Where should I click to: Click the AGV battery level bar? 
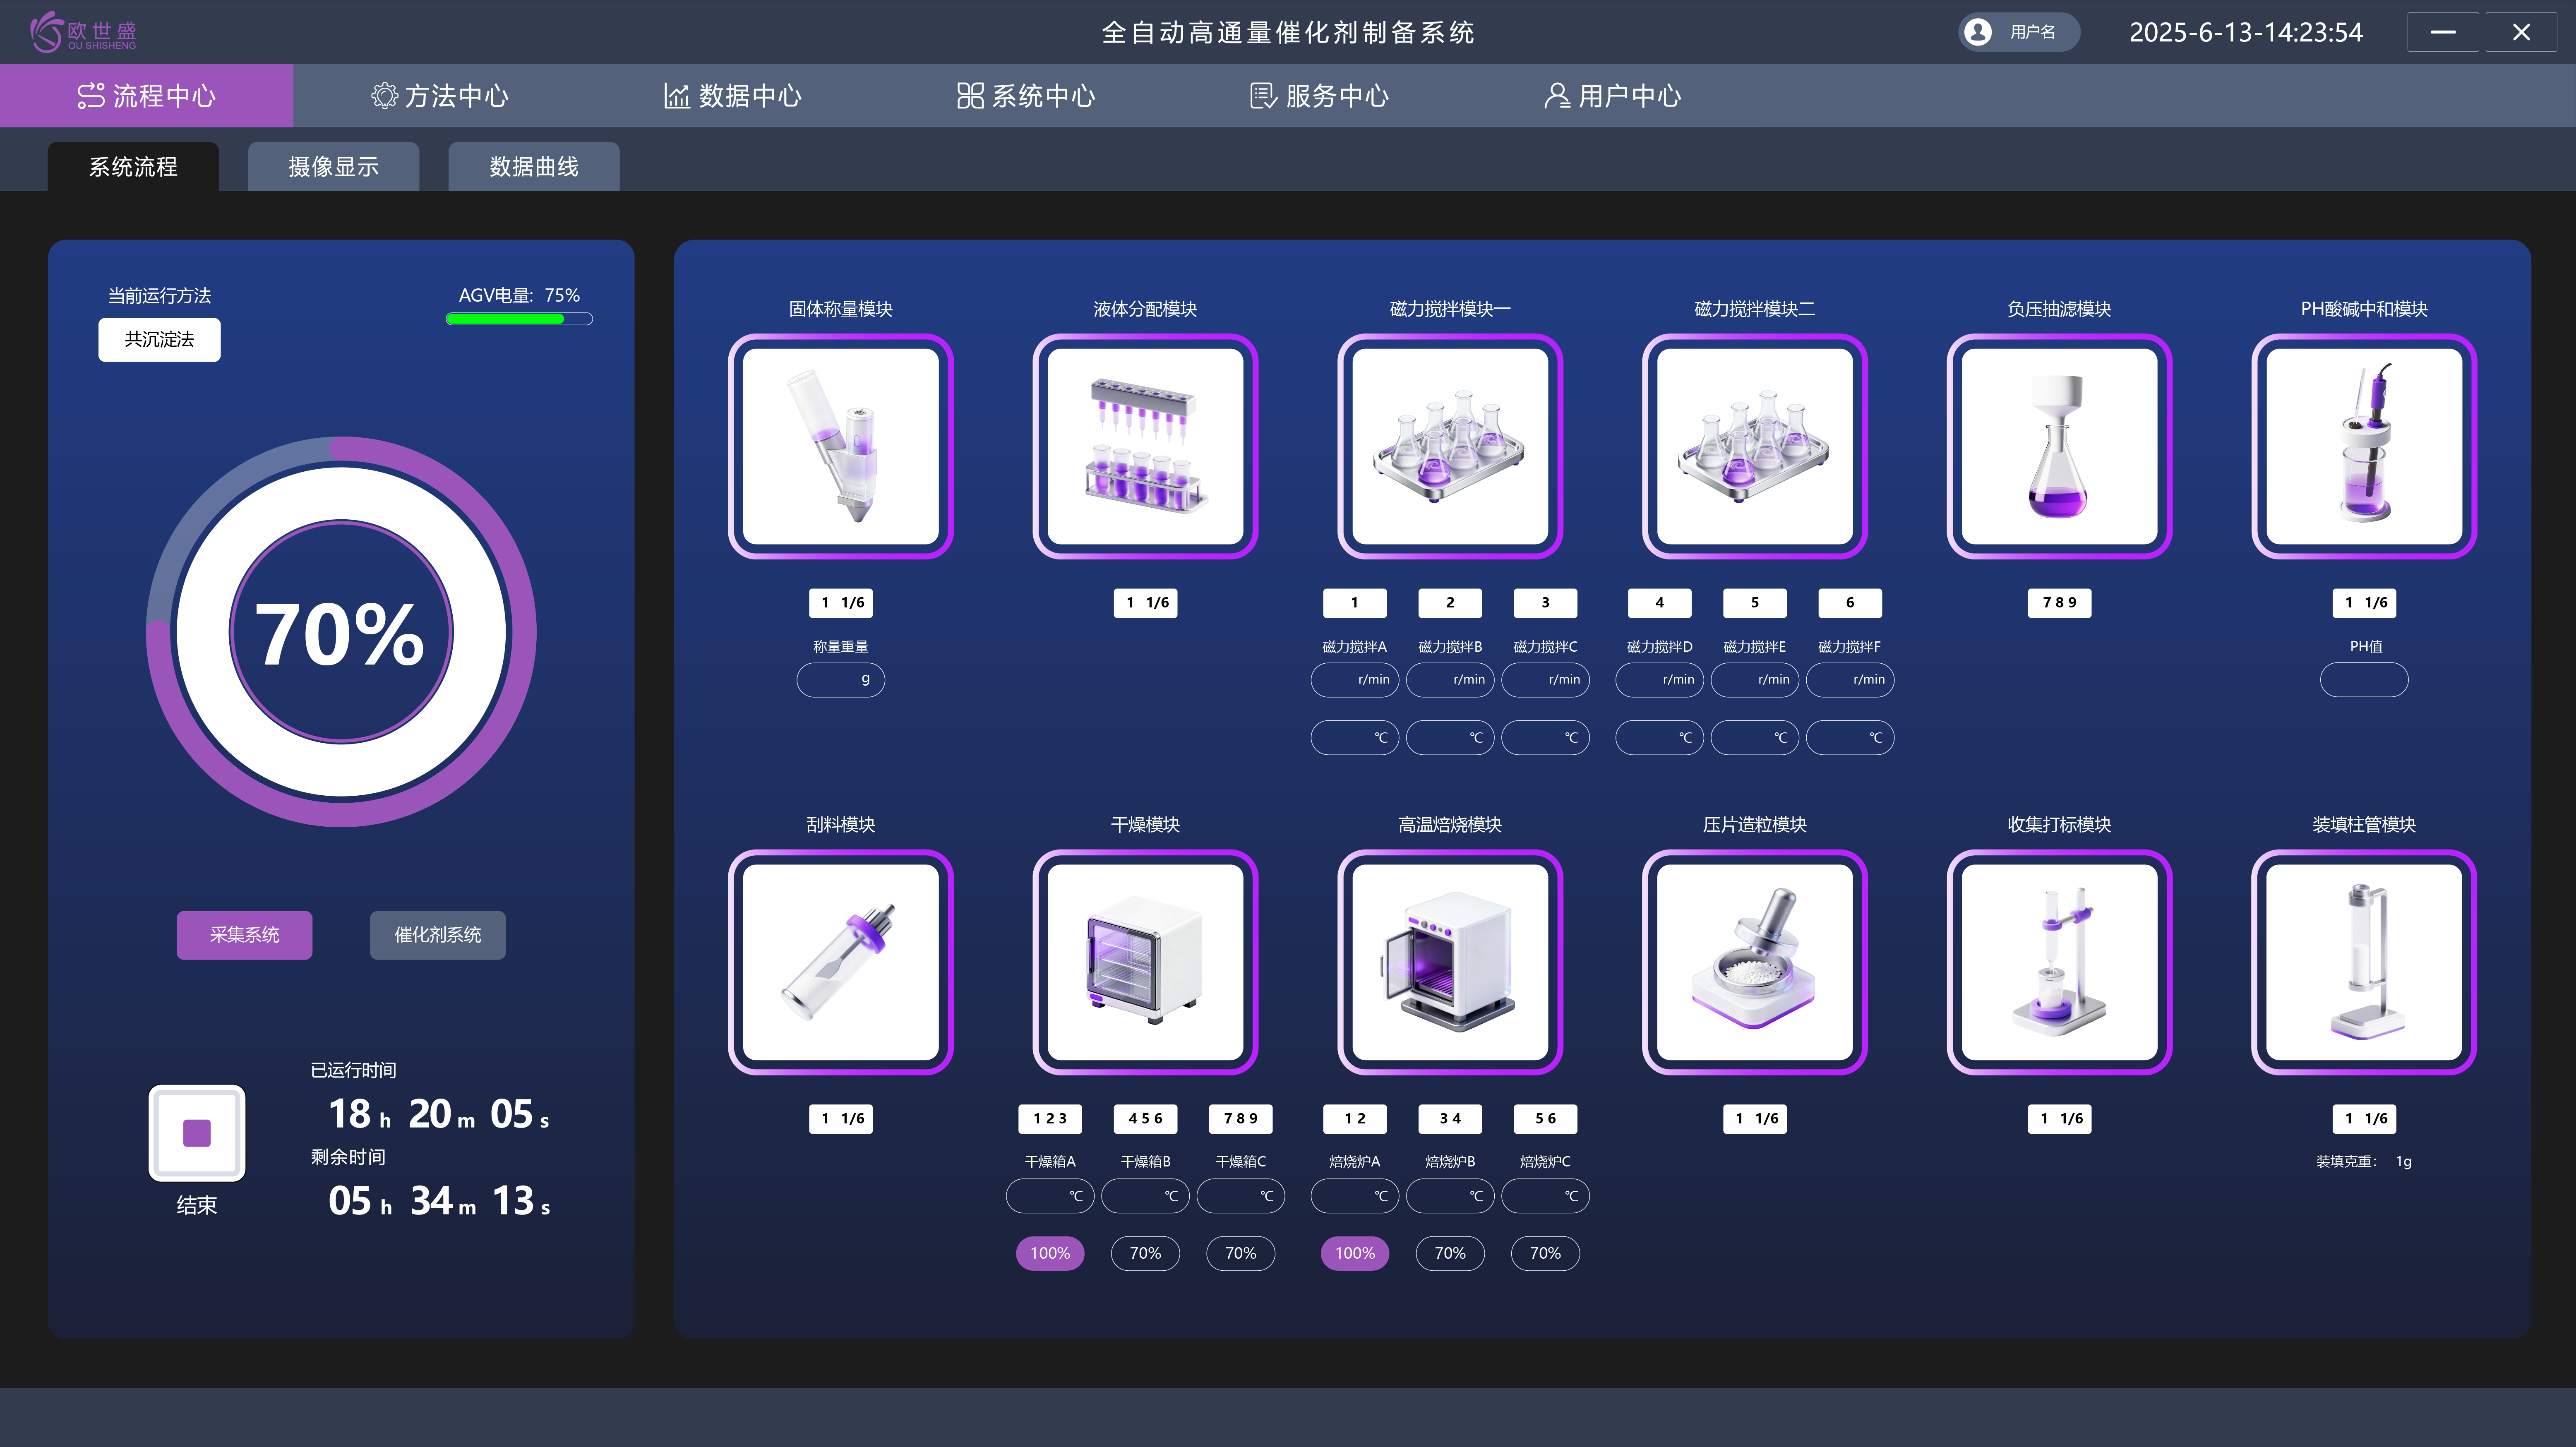tap(519, 319)
